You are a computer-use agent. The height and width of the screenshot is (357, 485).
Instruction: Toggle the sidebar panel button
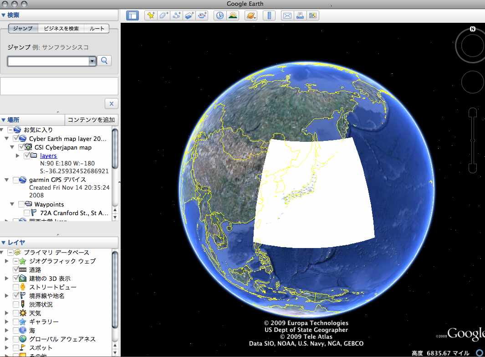coord(133,16)
